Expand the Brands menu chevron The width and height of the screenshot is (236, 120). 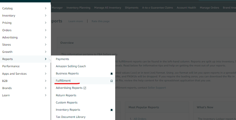pyautogui.click(x=46, y=88)
